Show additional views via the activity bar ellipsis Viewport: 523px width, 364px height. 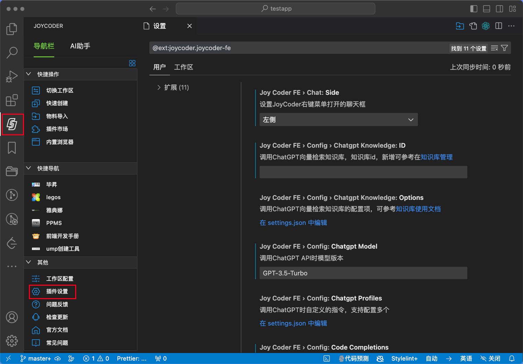point(12,266)
